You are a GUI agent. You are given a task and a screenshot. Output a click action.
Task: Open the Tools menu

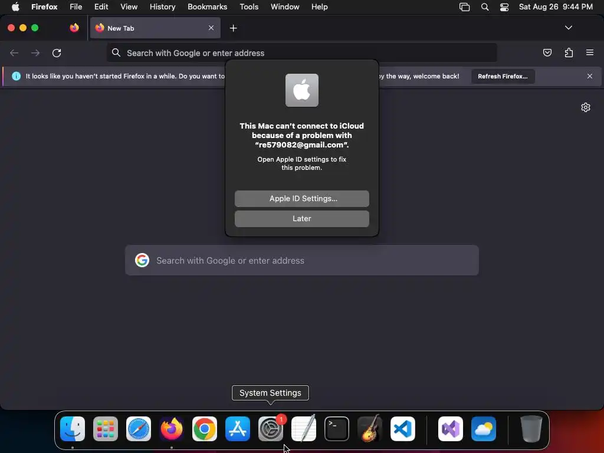(x=249, y=7)
